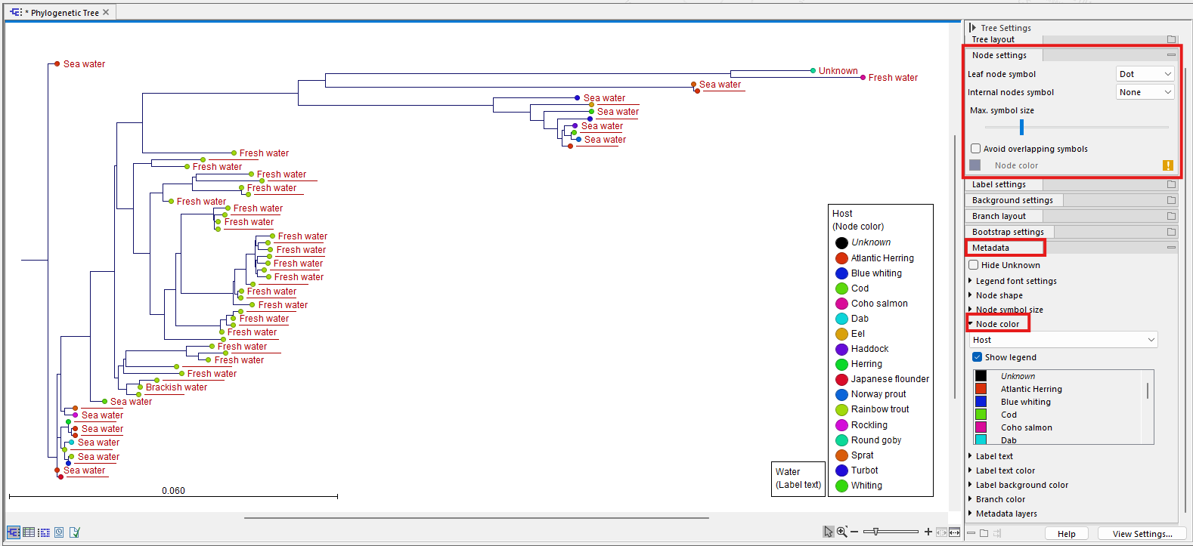Switch to the tree view icon
This screenshot has width=1193, height=546.
pos(14,532)
